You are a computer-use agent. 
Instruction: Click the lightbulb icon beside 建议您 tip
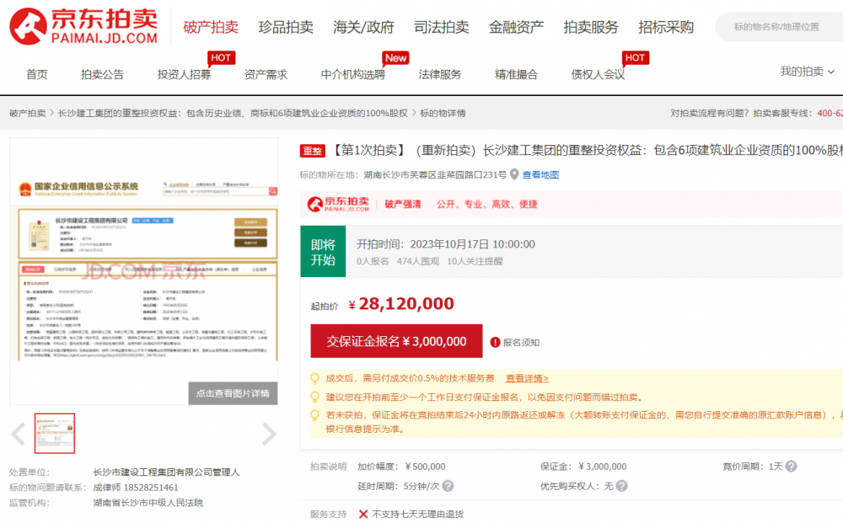(x=315, y=398)
